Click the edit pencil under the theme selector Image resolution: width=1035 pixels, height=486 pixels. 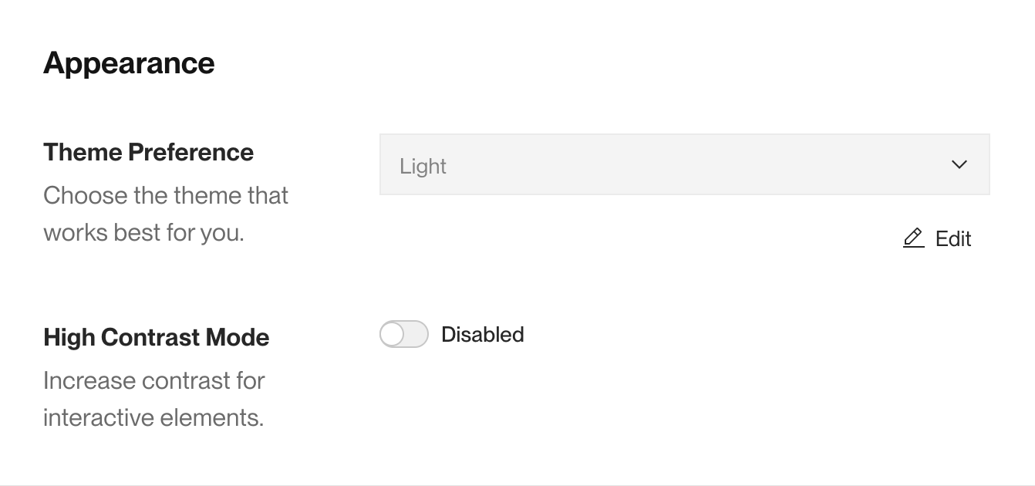pyautogui.click(x=913, y=238)
